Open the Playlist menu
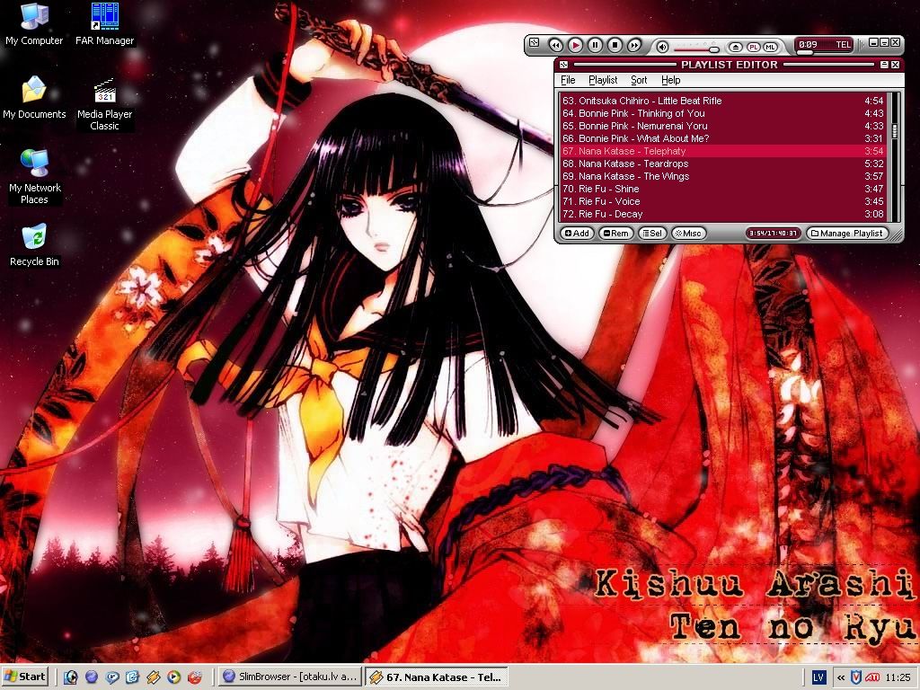The image size is (920, 690). click(x=603, y=80)
